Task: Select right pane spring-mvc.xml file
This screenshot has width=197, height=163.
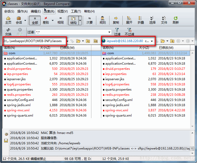Action: pyautogui.click(x=145, y=110)
